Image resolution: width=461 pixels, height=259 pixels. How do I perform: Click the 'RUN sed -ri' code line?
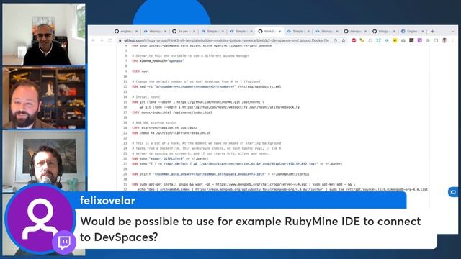tap(207, 86)
